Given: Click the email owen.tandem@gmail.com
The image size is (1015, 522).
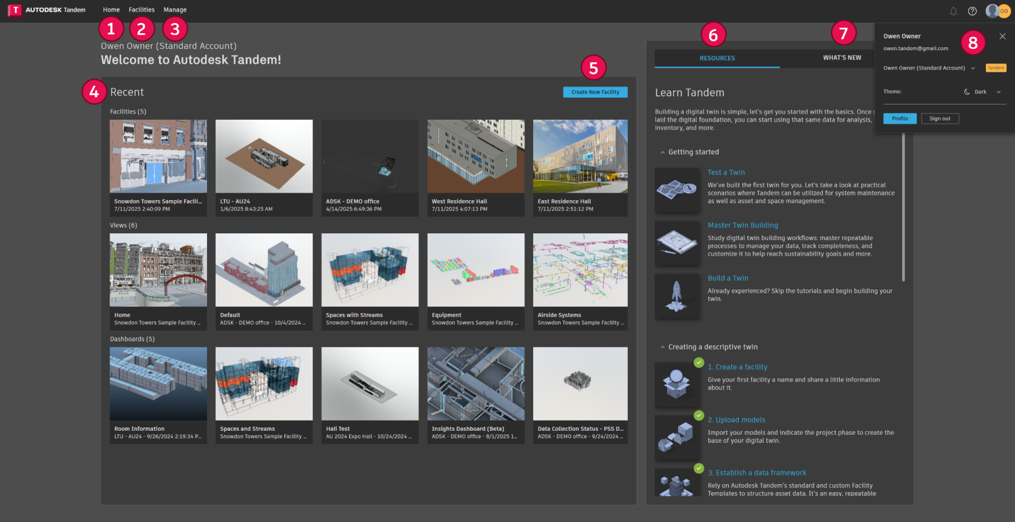Looking at the screenshot, I should [x=916, y=49].
